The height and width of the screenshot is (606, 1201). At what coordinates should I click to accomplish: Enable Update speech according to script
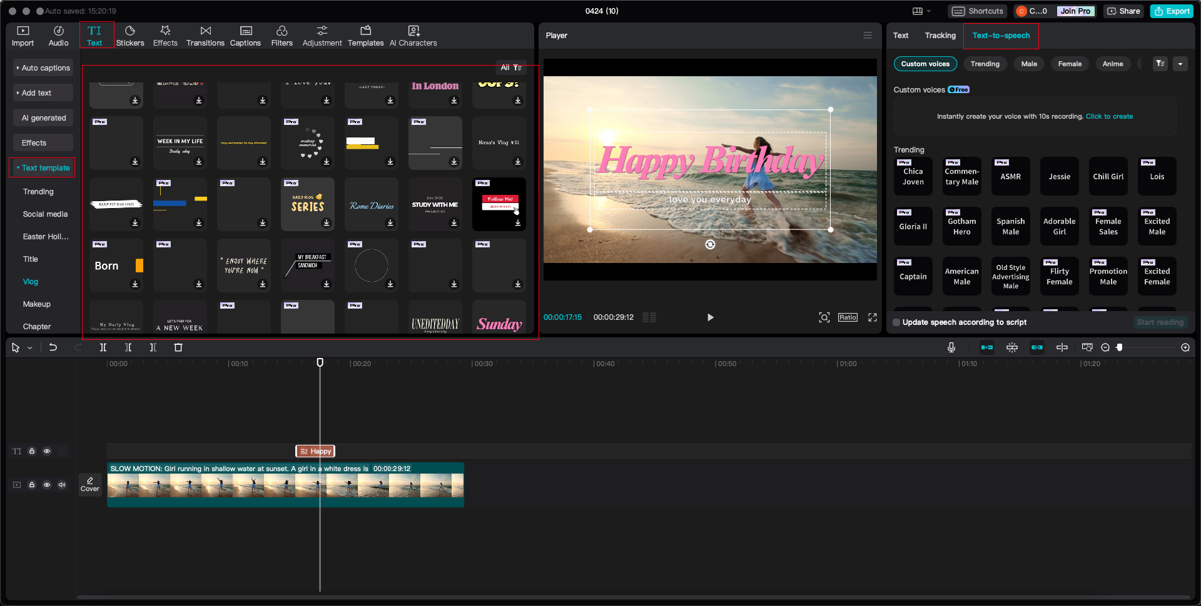[x=896, y=322]
